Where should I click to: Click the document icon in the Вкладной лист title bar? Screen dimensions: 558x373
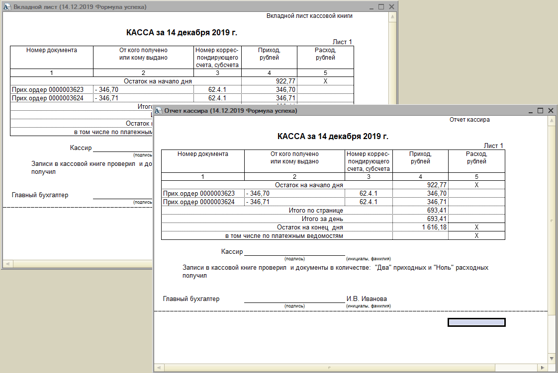coord(7,7)
